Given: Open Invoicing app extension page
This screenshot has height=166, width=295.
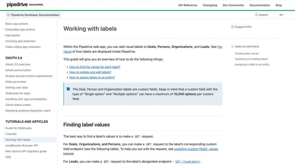Looking at the screenshot, I should tap(20, 41).
